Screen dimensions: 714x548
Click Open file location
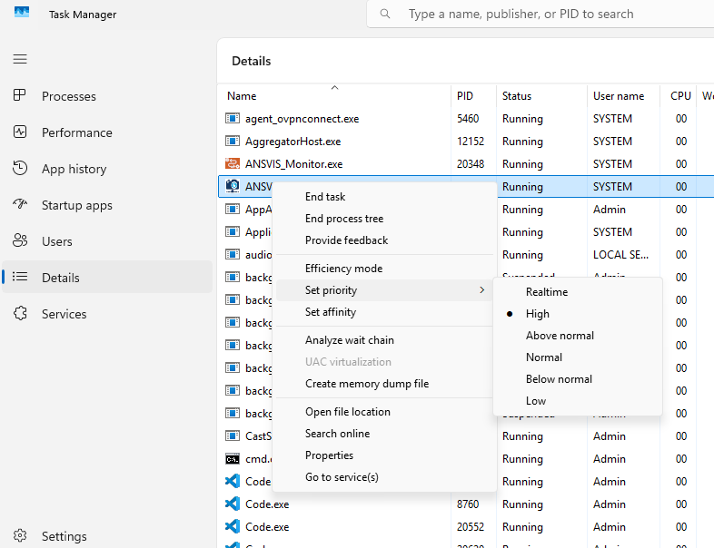(347, 412)
